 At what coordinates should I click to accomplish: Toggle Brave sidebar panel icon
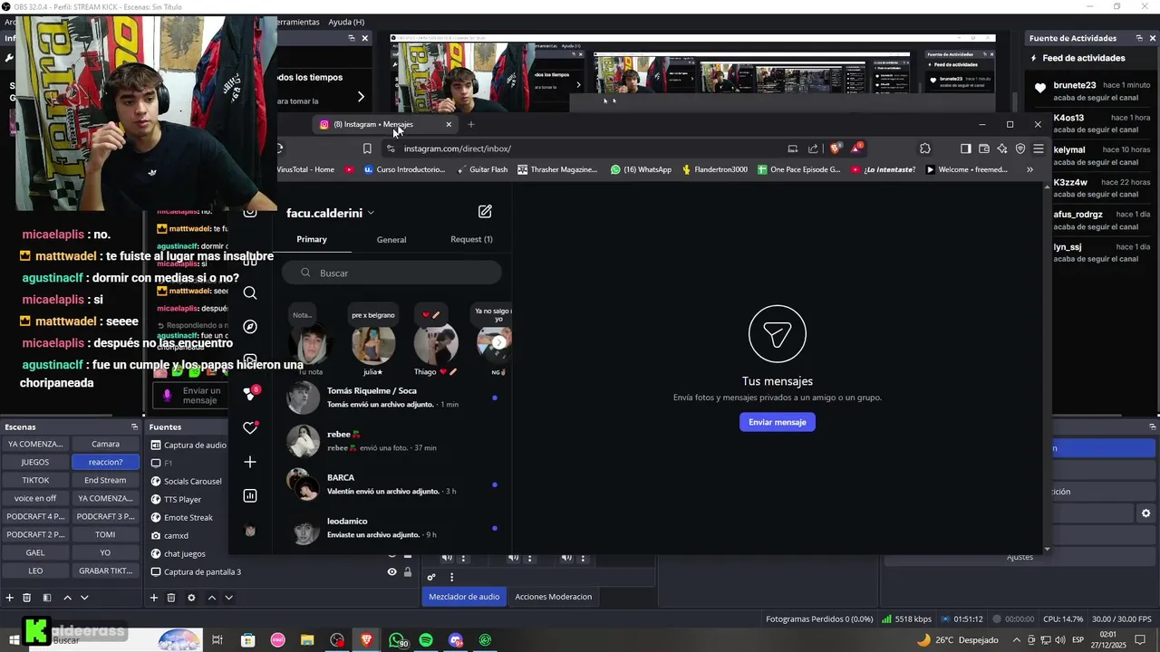click(965, 149)
